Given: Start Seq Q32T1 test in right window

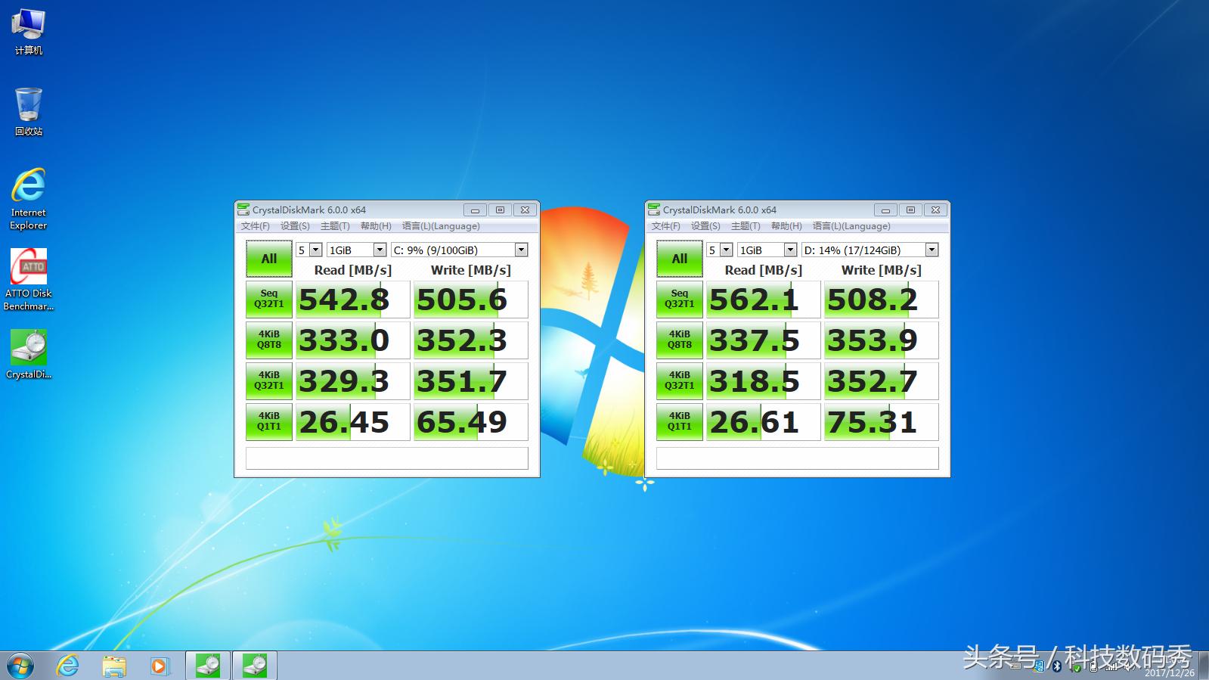Looking at the screenshot, I should pos(679,299).
